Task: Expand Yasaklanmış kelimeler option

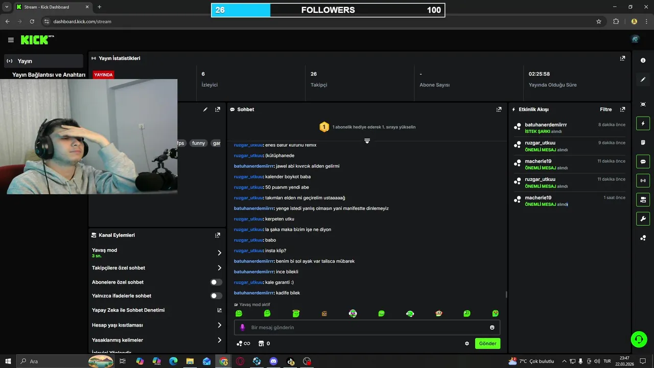Action: pos(156,340)
